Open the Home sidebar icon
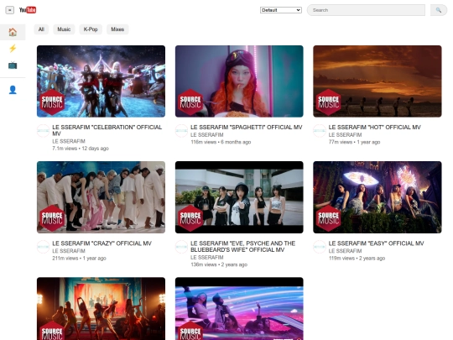This screenshot has width=453, height=340. (13, 32)
